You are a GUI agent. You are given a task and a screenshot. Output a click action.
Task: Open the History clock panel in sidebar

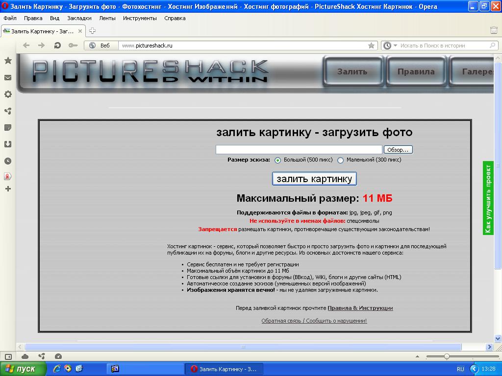8,161
